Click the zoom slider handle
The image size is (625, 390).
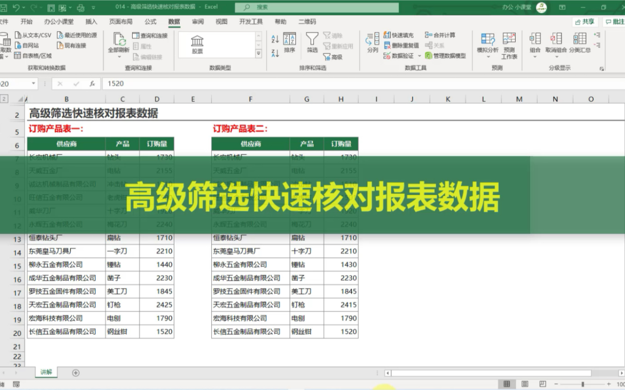tap(582, 384)
